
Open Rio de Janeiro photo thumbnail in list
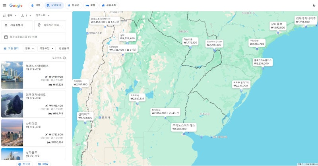coord(12,104)
